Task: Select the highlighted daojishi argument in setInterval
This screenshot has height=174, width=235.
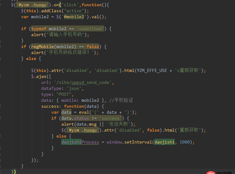Action: point(165,142)
